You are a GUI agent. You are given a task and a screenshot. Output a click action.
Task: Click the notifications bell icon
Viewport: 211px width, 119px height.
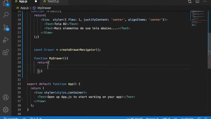(206, 118)
